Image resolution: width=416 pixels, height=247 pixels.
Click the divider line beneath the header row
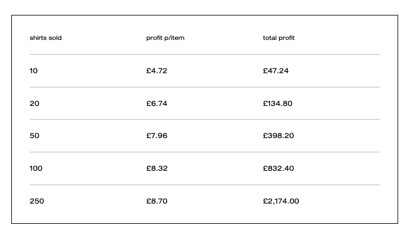pos(204,55)
